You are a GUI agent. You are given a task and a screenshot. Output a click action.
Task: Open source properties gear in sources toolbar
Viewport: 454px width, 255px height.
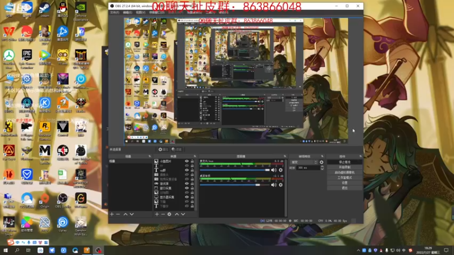[169, 214]
